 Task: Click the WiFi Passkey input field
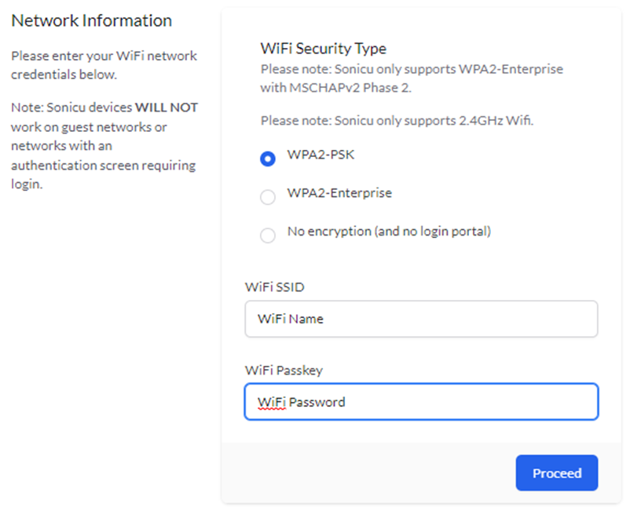[421, 401]
